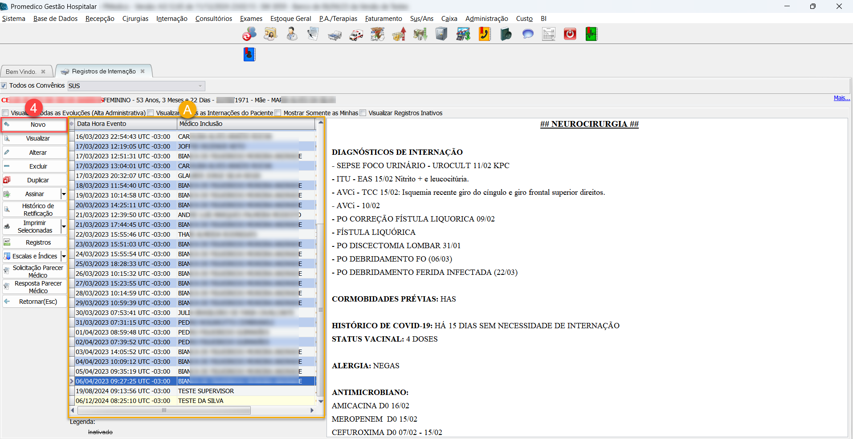
Task: Open the safe vault icon
Action: (441, 34)
